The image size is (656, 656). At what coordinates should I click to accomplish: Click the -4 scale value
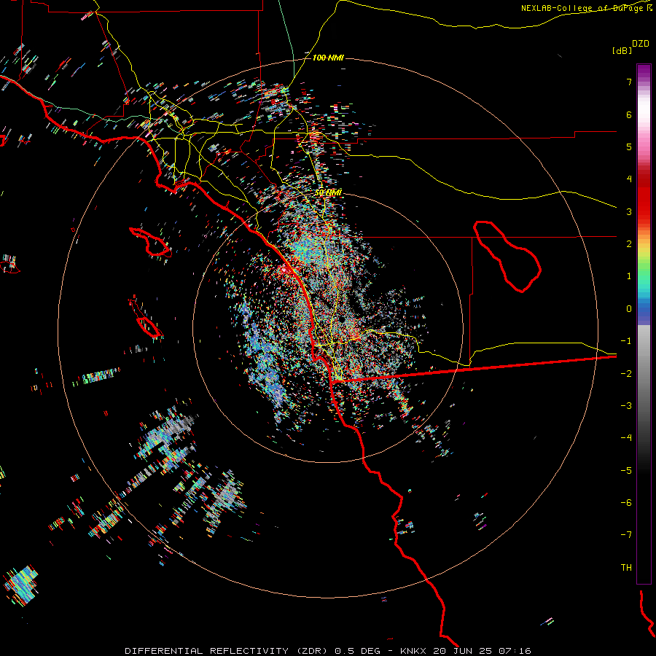[x=626, y=438]
